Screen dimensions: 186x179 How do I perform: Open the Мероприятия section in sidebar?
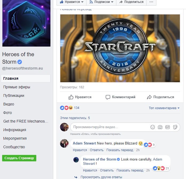[x=15, y=138]
